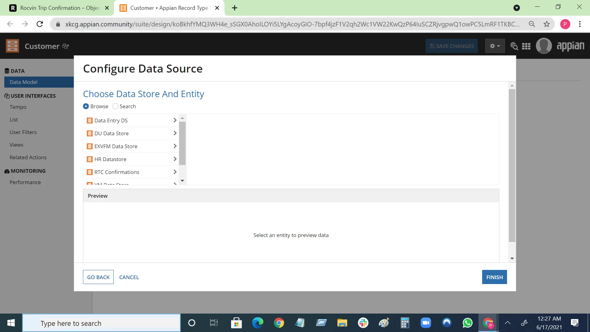590x332 pixels.
Task: Click the Windows taskbar search box
Action: [x=101, y=323]
